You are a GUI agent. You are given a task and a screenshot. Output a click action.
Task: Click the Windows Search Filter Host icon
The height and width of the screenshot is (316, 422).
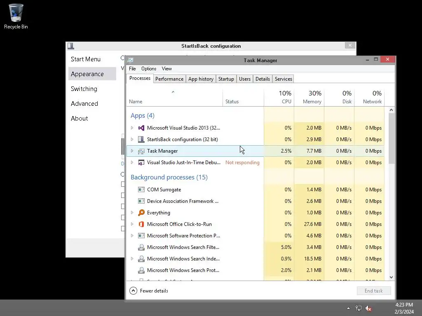141,247
